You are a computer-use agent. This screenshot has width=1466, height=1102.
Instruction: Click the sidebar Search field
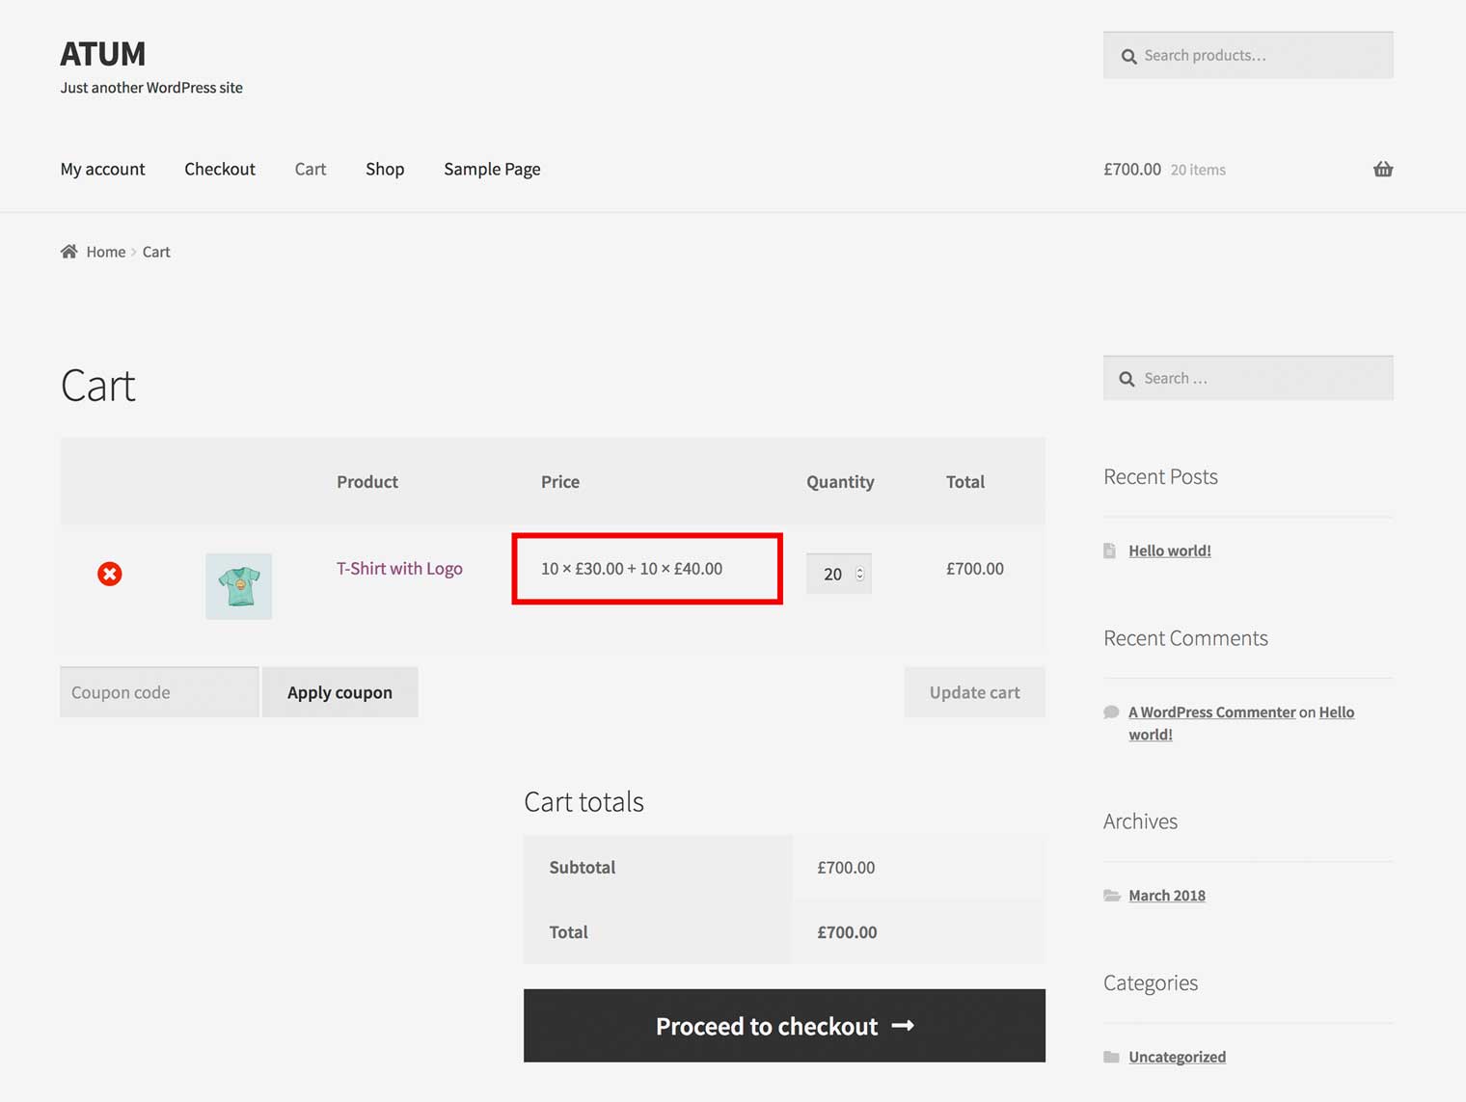click(1254, 379)
